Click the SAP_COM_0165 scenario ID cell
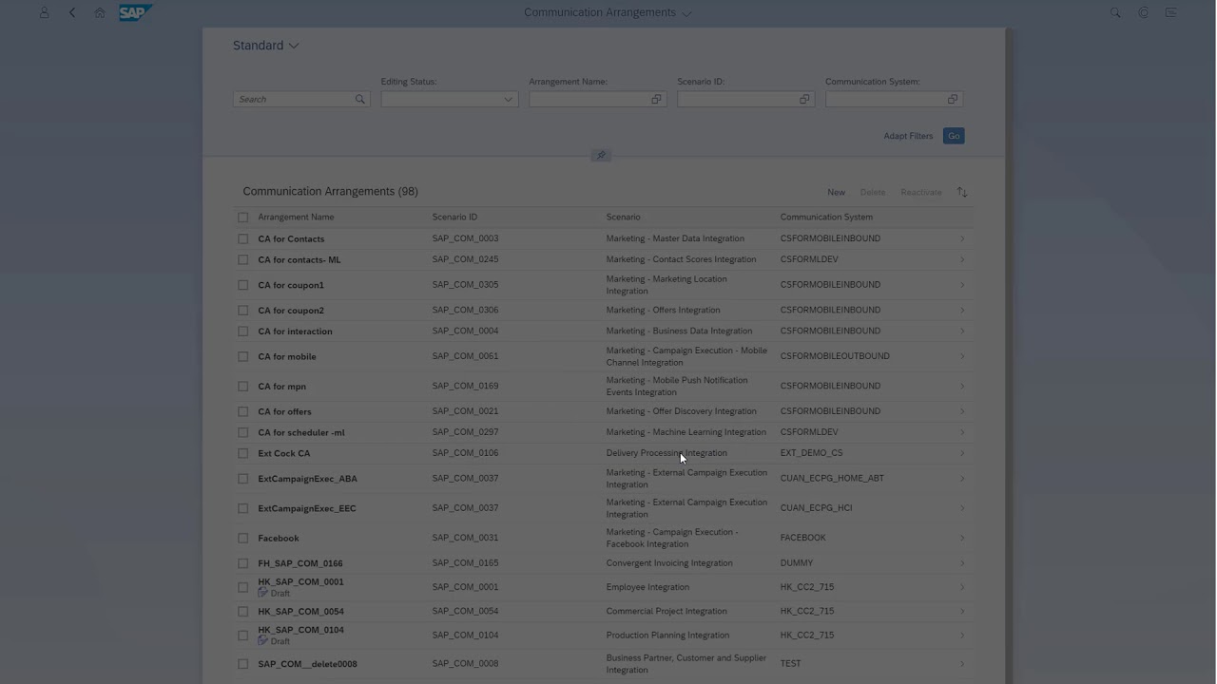This screenshot has height=684, width=1217. pyautogui.click(x=465, y=562)
